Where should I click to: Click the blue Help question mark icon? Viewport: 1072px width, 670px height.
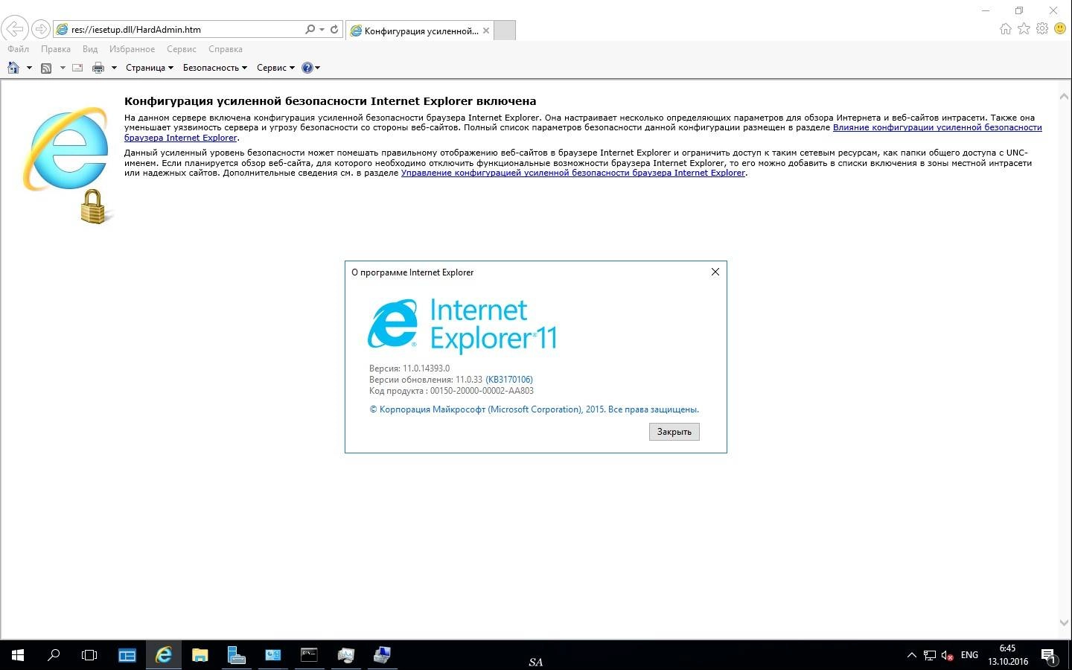coord(307,68)
